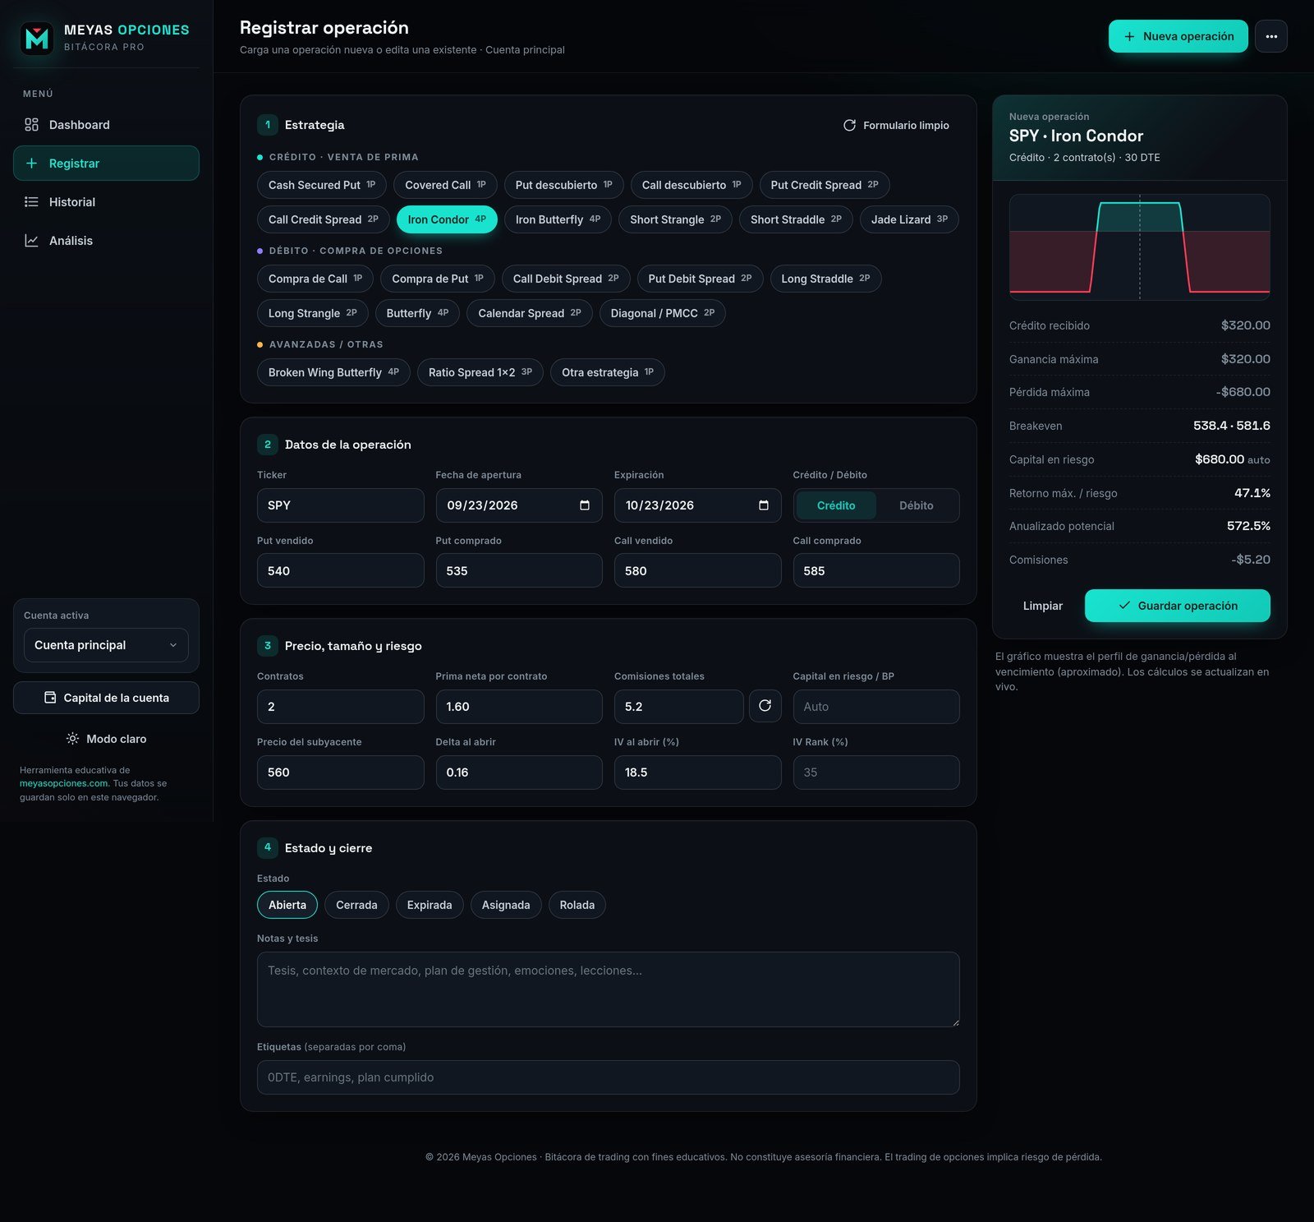Viewport: 1314px width, 1222px height.
Task: Click into the Etiquetas input
Action: [x=608, y=1077]
